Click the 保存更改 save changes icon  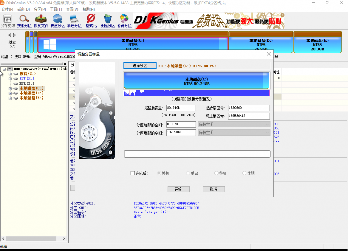click(x=7, y=20)
